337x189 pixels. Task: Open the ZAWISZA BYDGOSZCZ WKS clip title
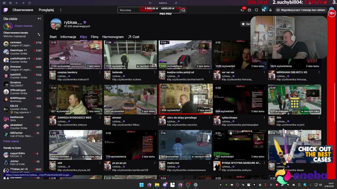point(75,118)
